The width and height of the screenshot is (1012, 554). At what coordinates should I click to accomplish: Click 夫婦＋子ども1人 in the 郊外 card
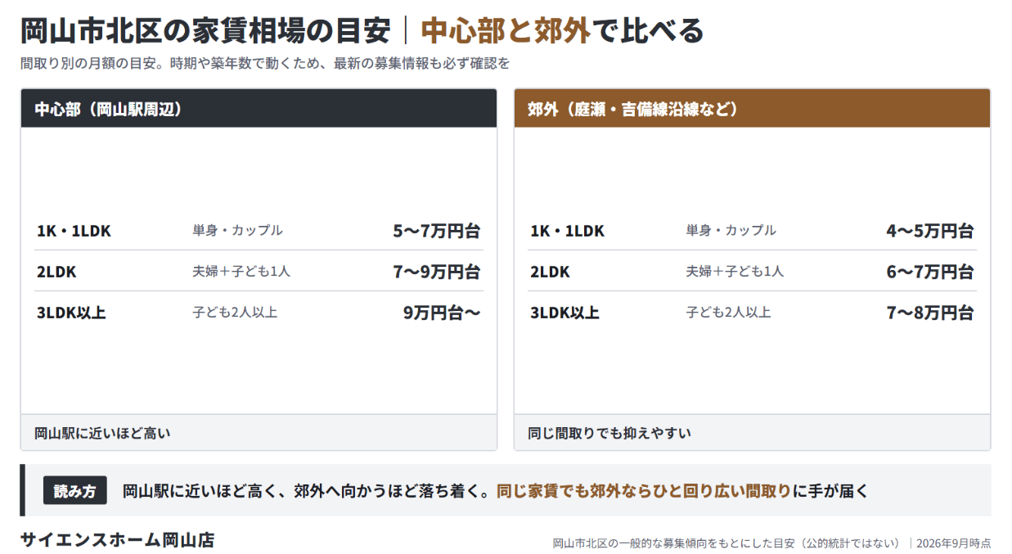(735, 271)
